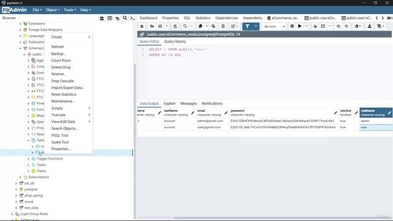393x221 pixels.
Task: Click the Commit transaction icon
Action: click(338, 26)
